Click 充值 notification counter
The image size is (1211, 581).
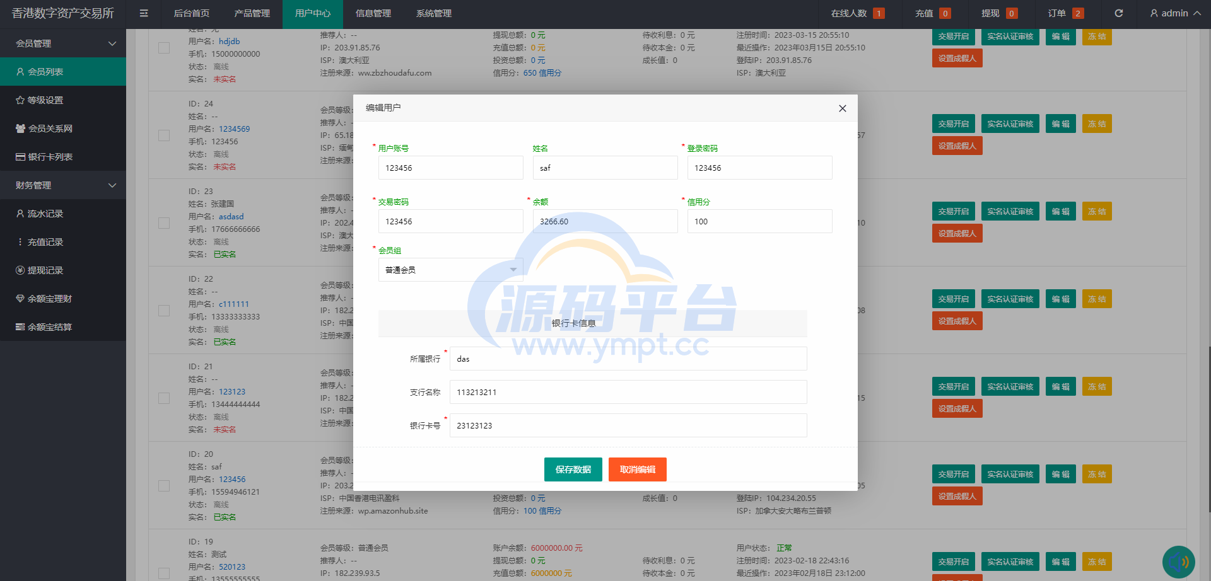[933, 13]
